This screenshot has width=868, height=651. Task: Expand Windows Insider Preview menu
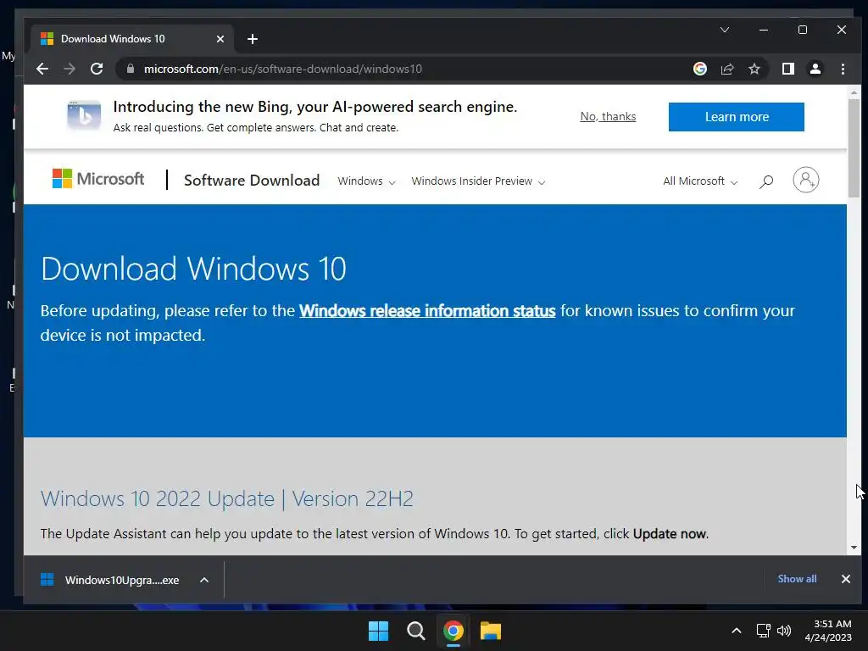[x=478, y=181]
